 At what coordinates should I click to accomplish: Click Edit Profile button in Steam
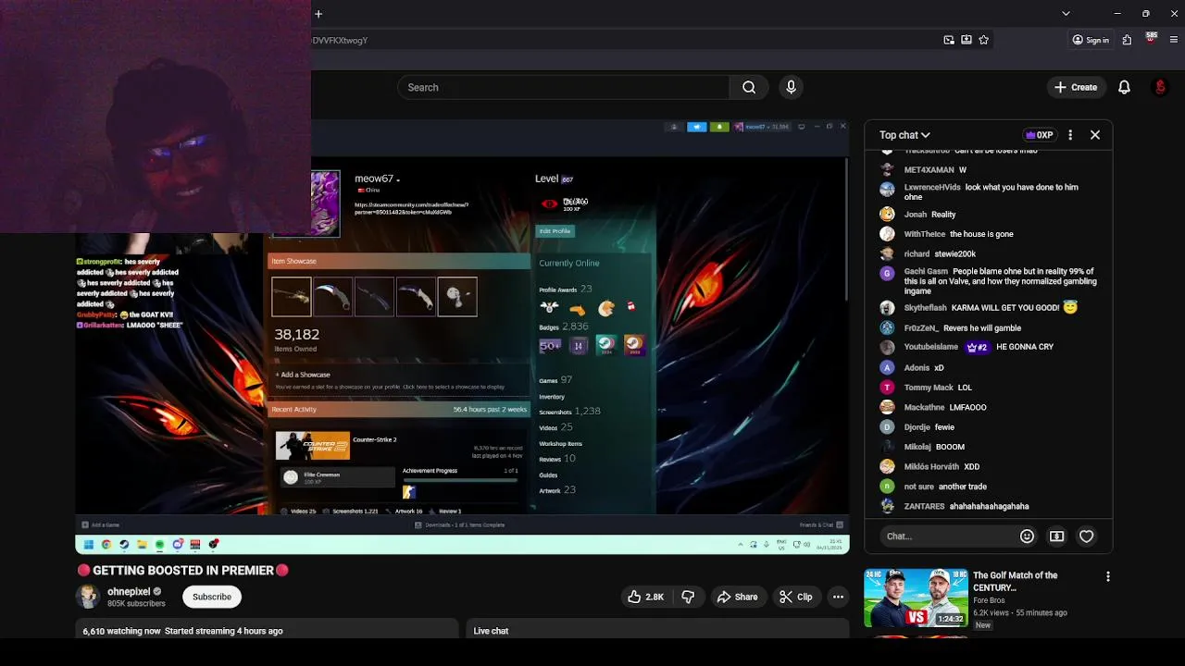tap(555, 231)
